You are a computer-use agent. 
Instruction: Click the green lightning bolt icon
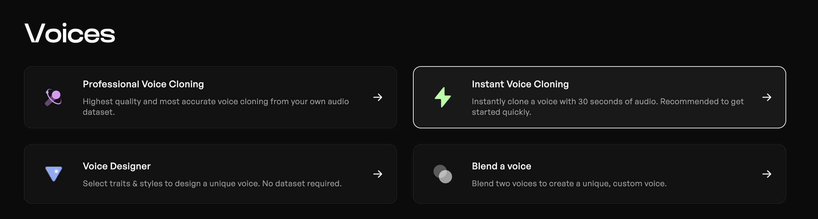(443, 97)
